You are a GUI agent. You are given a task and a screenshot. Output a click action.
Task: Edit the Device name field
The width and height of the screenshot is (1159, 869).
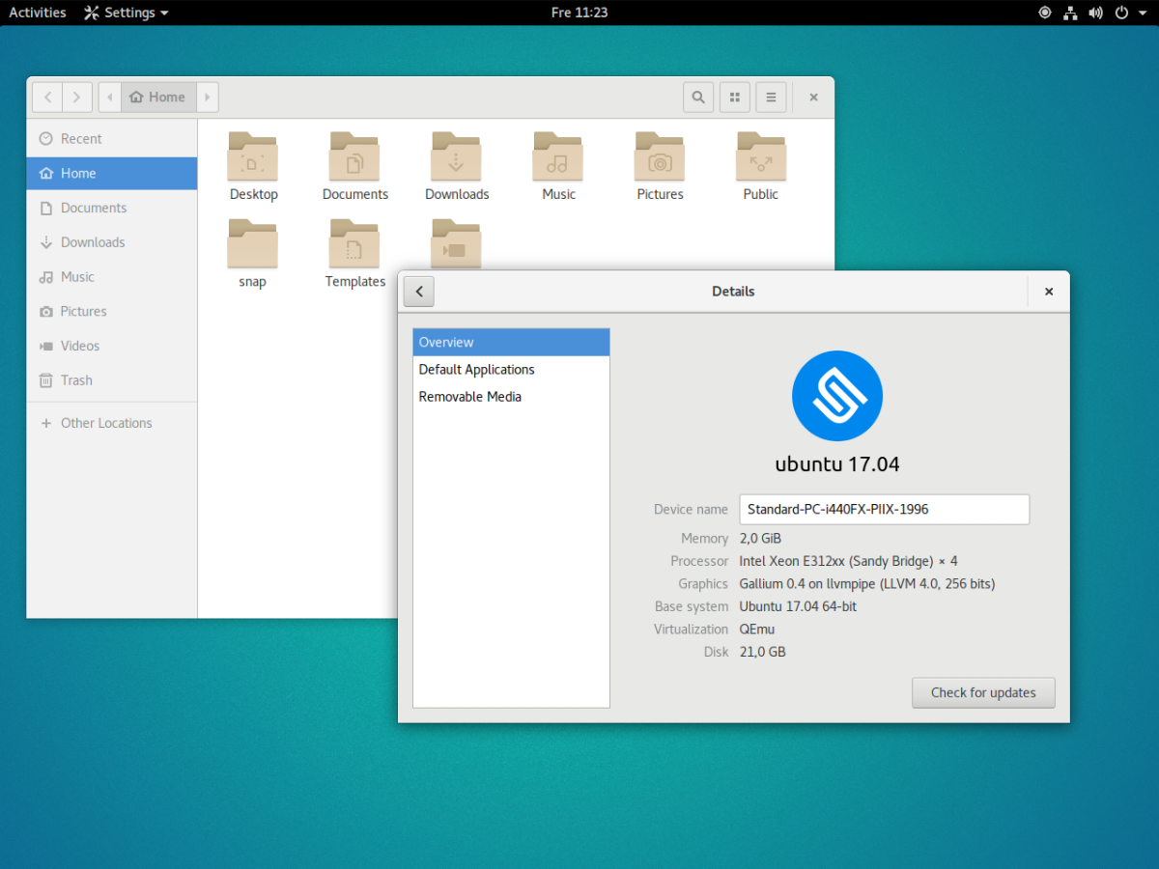coord(884,509)
